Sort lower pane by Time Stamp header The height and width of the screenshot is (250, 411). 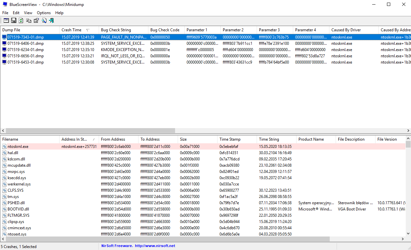click(x=237, y=139)
